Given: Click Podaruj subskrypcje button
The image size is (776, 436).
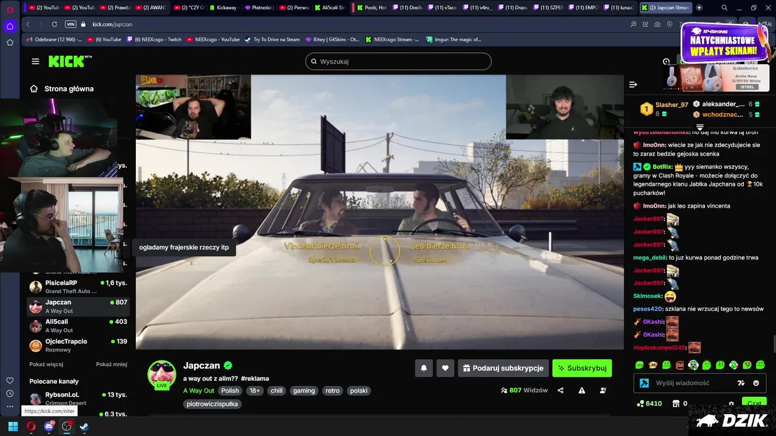Looking at the screenshot, I should (x=503, y=368).
